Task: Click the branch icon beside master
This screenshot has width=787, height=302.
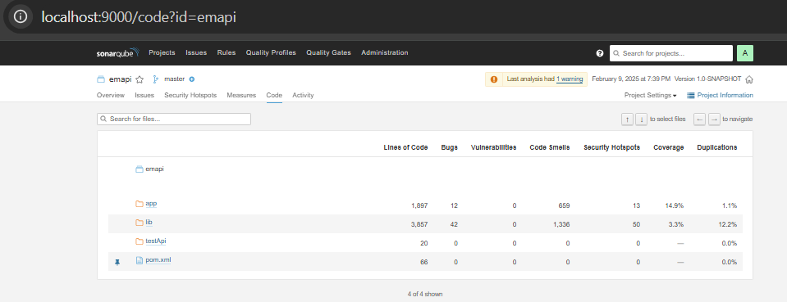Action: (156, 79)
